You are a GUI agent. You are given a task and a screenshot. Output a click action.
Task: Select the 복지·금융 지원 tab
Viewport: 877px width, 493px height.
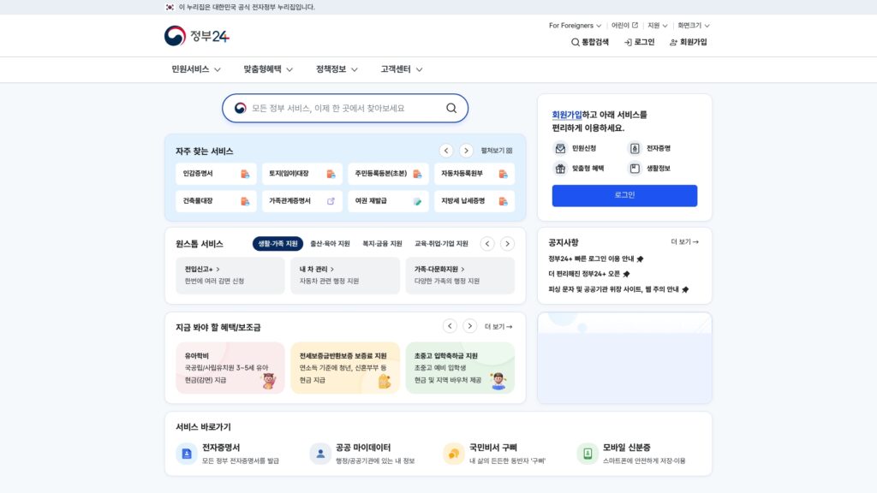[382, 244]
